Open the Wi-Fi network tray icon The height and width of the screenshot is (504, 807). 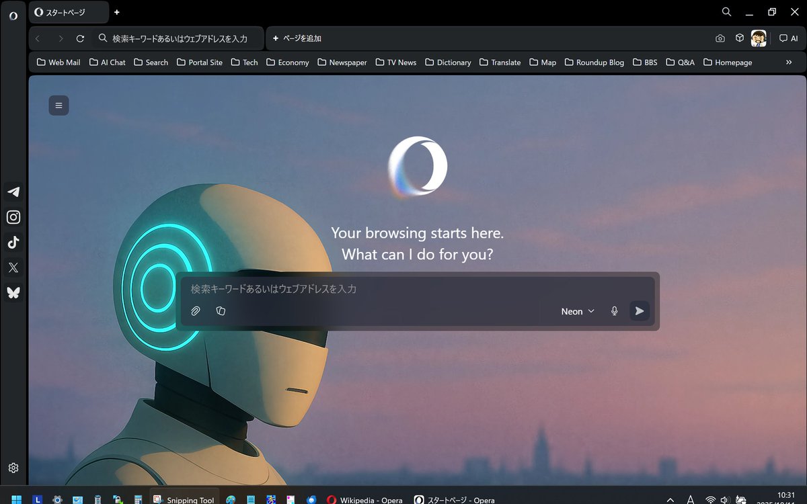coord(710,499)
